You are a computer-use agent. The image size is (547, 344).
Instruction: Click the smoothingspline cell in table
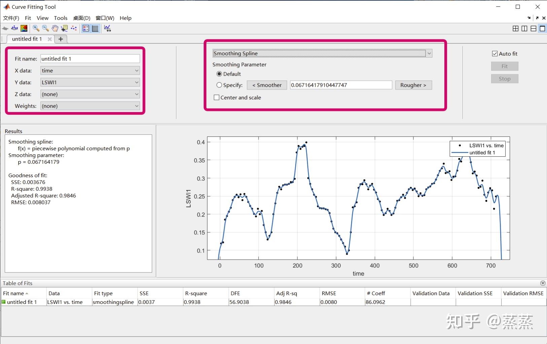(x=115, y=302)
